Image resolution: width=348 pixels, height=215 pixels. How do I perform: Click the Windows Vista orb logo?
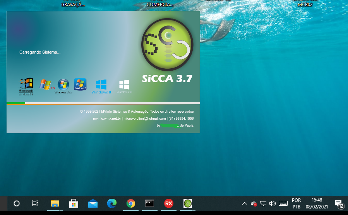63,85
